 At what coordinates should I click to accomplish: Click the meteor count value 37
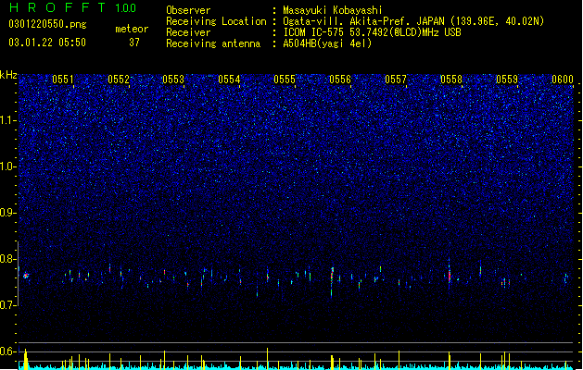click(134, 43)
